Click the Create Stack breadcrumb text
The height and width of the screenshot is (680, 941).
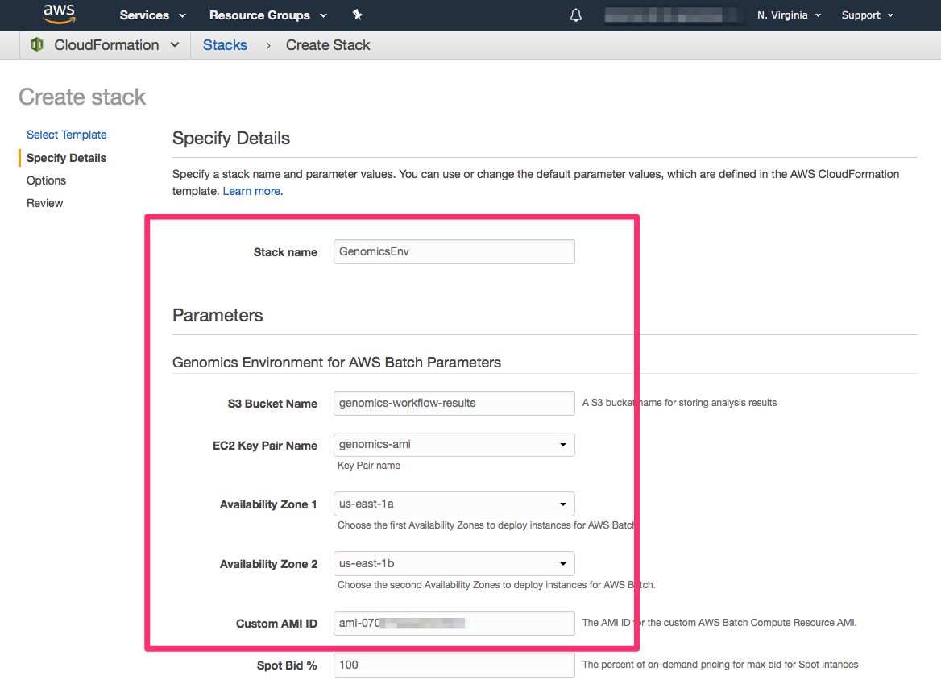(328, 45)
